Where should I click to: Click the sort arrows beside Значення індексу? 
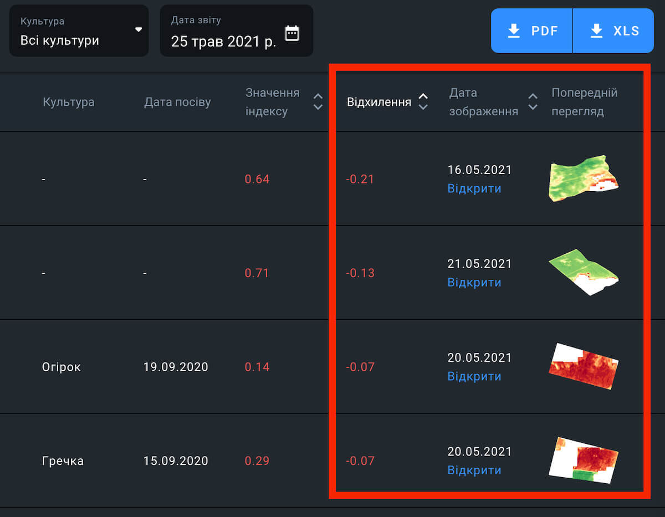tap(318, 102)
